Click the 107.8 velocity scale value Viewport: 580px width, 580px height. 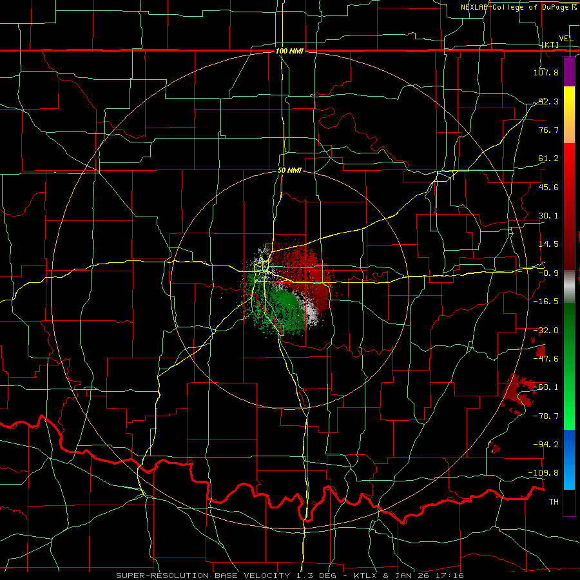pyautogui.click(x=546, y=72)
